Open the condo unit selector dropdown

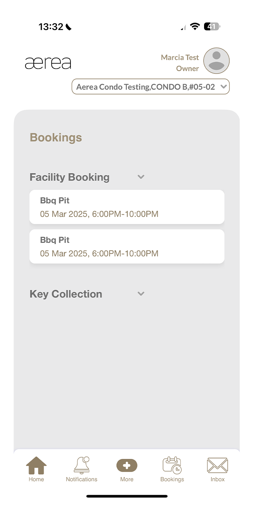click(151, 86)
